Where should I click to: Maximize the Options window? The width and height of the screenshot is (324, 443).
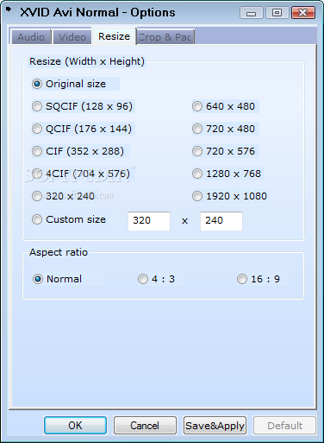coord(277,13)
